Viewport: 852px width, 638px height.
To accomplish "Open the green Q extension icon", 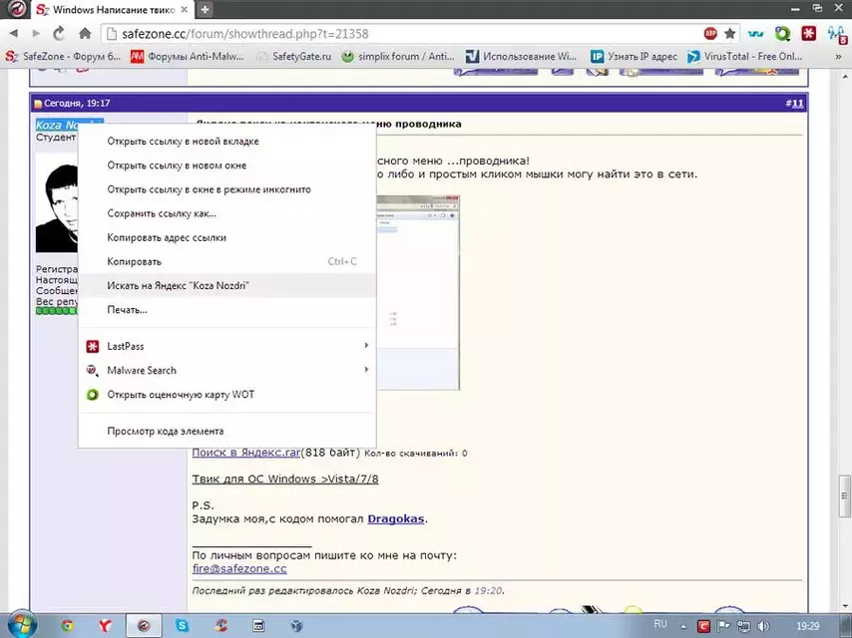I will click(782, 34).
